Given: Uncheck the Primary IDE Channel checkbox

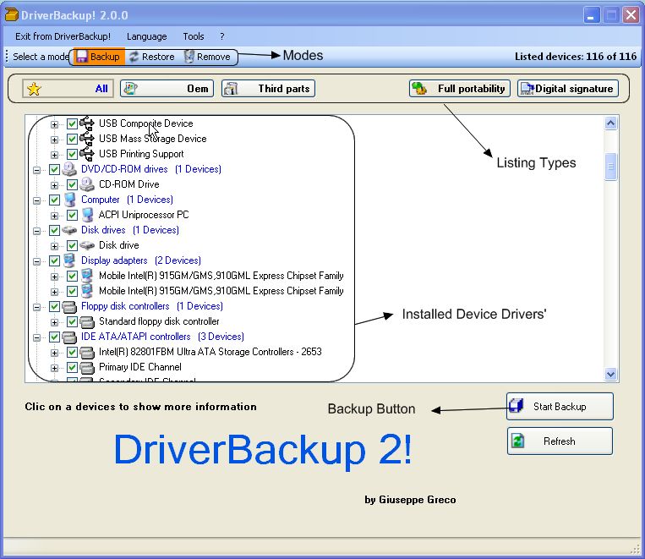Looking at the screenshot, I should (x=72, y=367).
